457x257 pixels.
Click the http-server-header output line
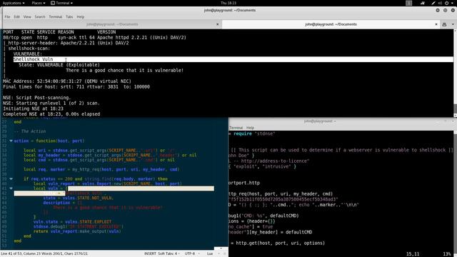tap(66, 43)
